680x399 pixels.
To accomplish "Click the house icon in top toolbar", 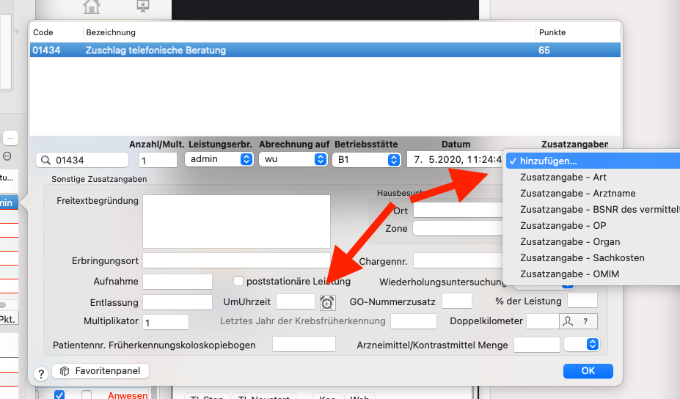I will click(92, 7).
